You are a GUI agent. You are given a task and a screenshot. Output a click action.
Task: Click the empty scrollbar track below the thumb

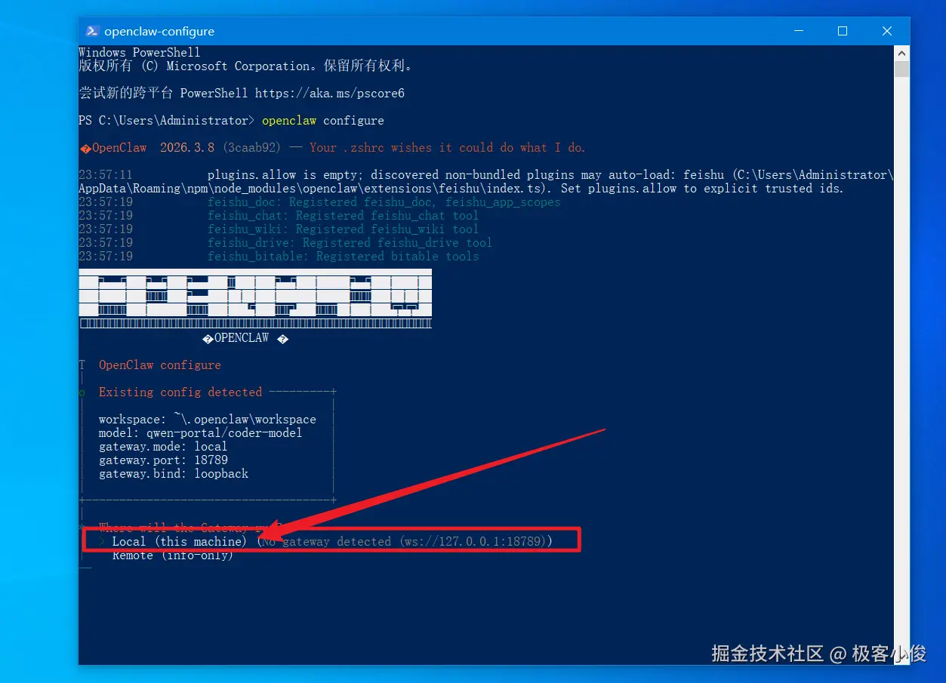(x=901, y=362)
